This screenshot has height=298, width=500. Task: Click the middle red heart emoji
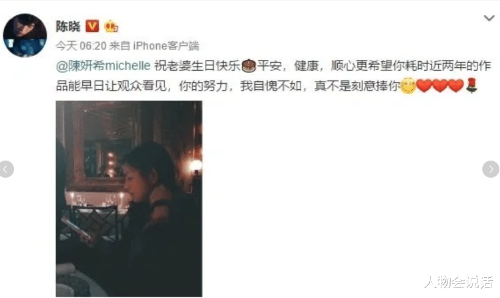pos(440,85)
